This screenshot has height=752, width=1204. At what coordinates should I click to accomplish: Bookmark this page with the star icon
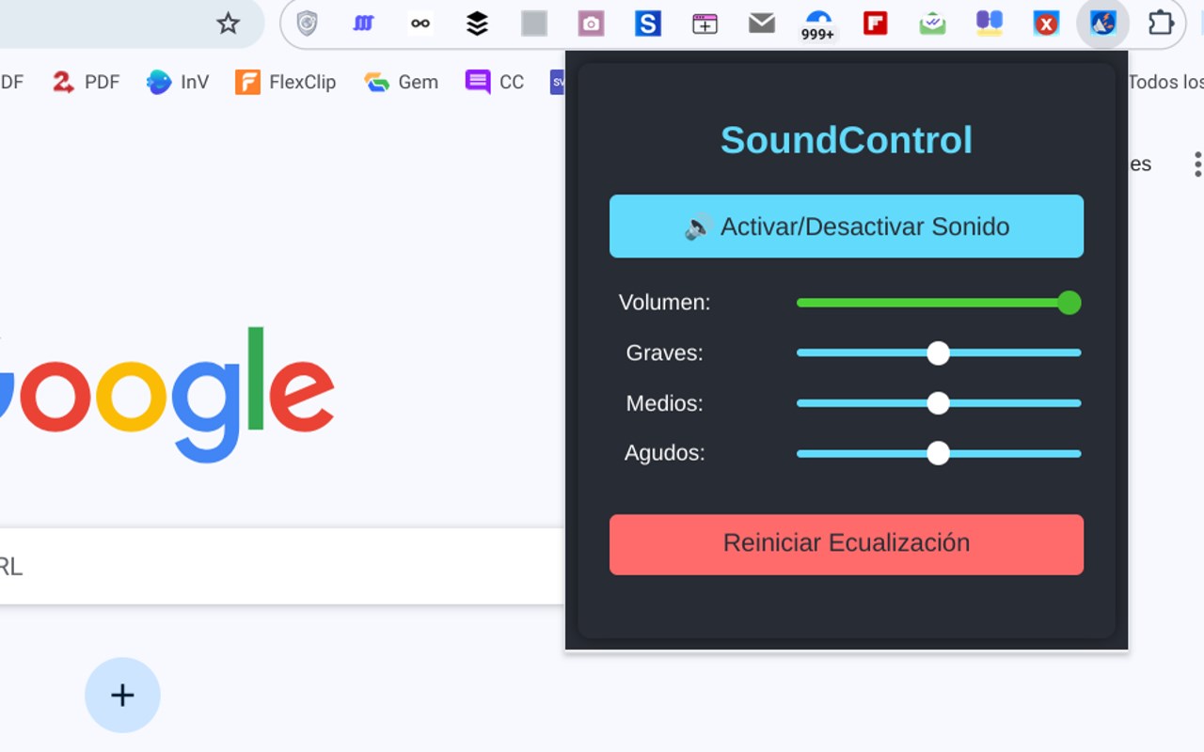click(x=228, y=23)
